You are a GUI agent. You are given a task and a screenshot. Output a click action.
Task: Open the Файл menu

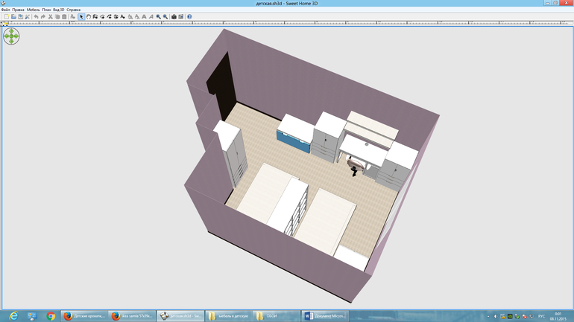pos(6,10)
